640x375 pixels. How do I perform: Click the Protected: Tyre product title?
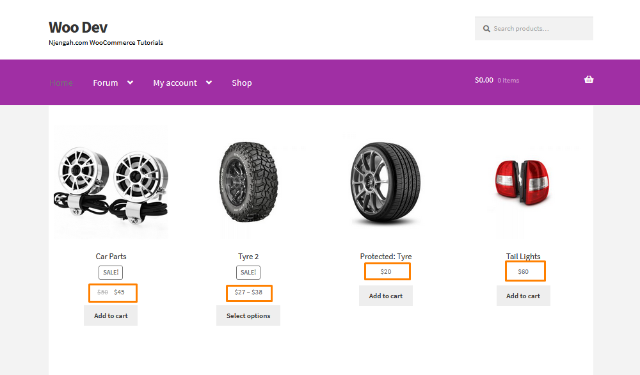386,256
